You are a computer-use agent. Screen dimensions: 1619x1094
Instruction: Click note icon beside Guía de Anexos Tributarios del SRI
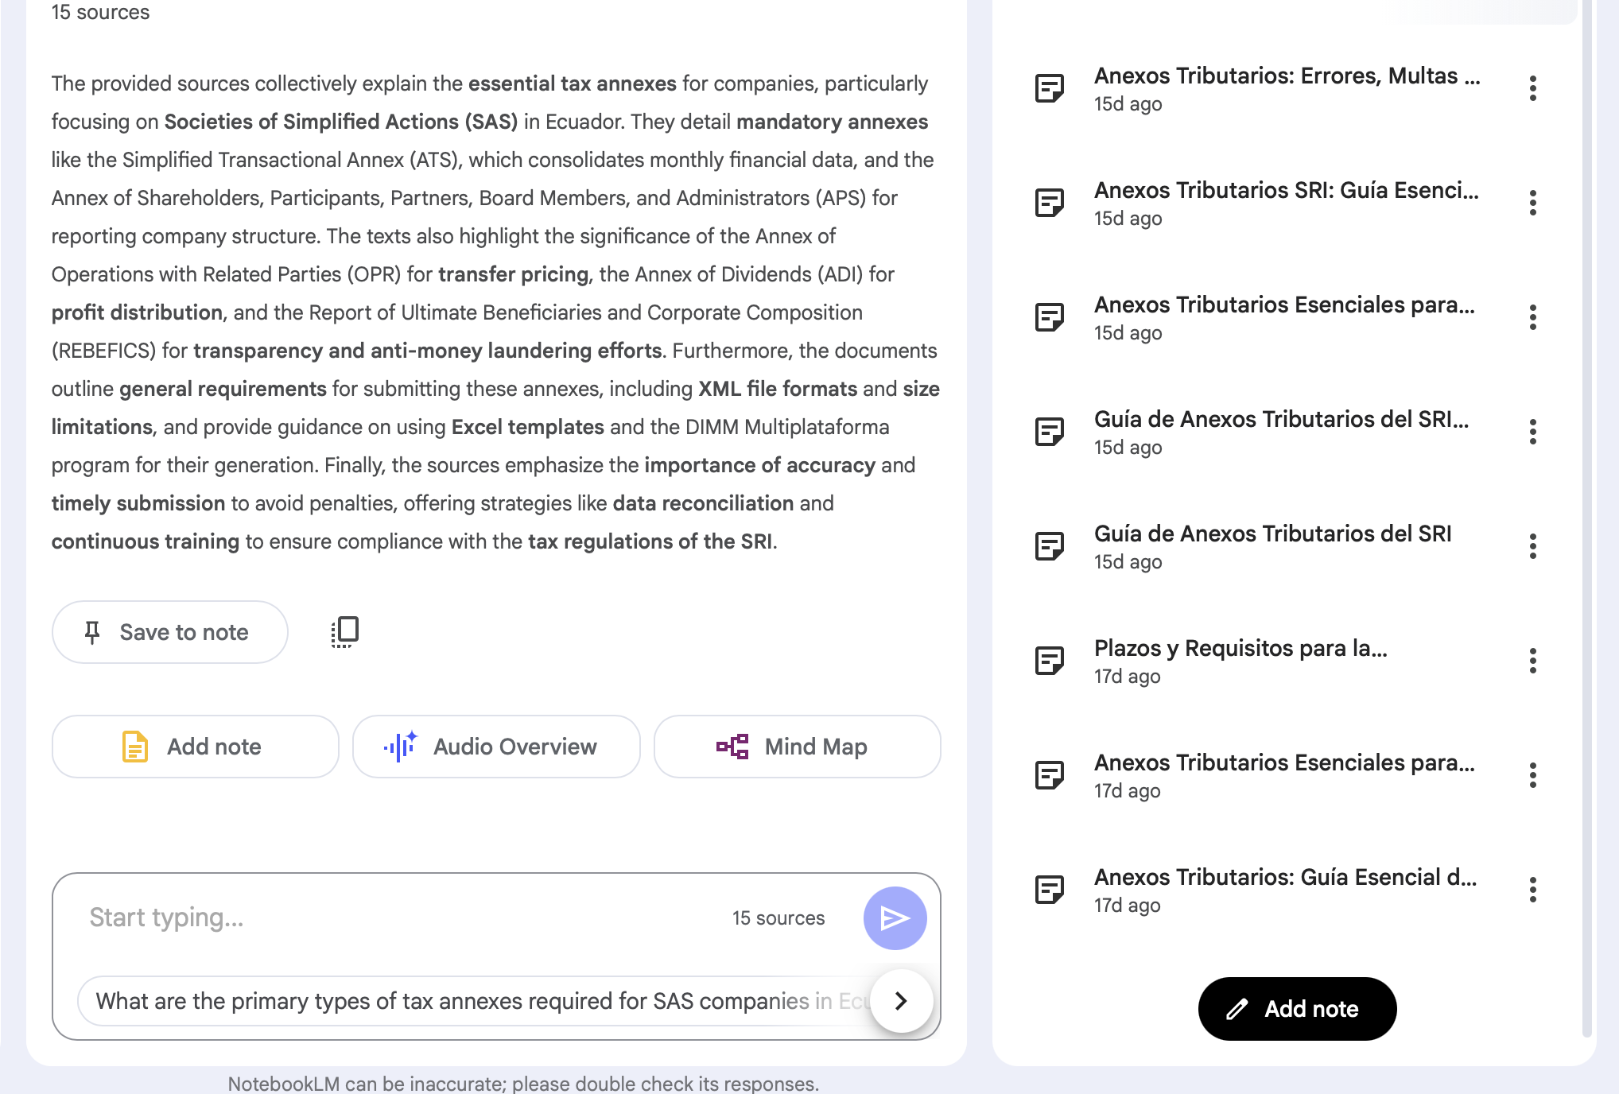pos(1049,546)
